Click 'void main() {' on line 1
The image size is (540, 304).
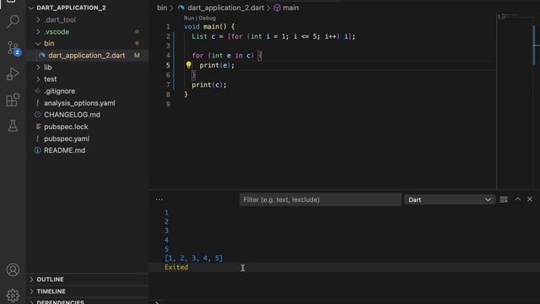(x=209, y=26)
